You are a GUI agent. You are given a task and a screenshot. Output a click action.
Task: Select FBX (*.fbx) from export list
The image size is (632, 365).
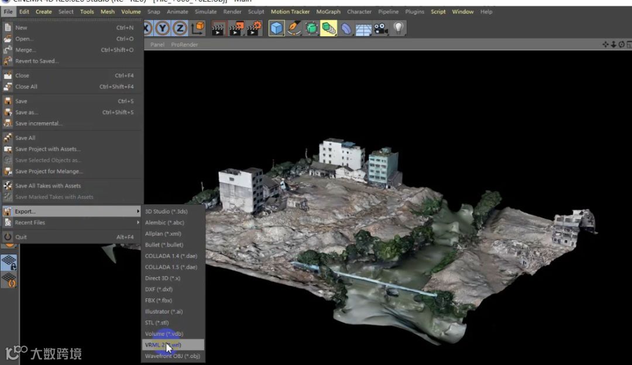159,301
